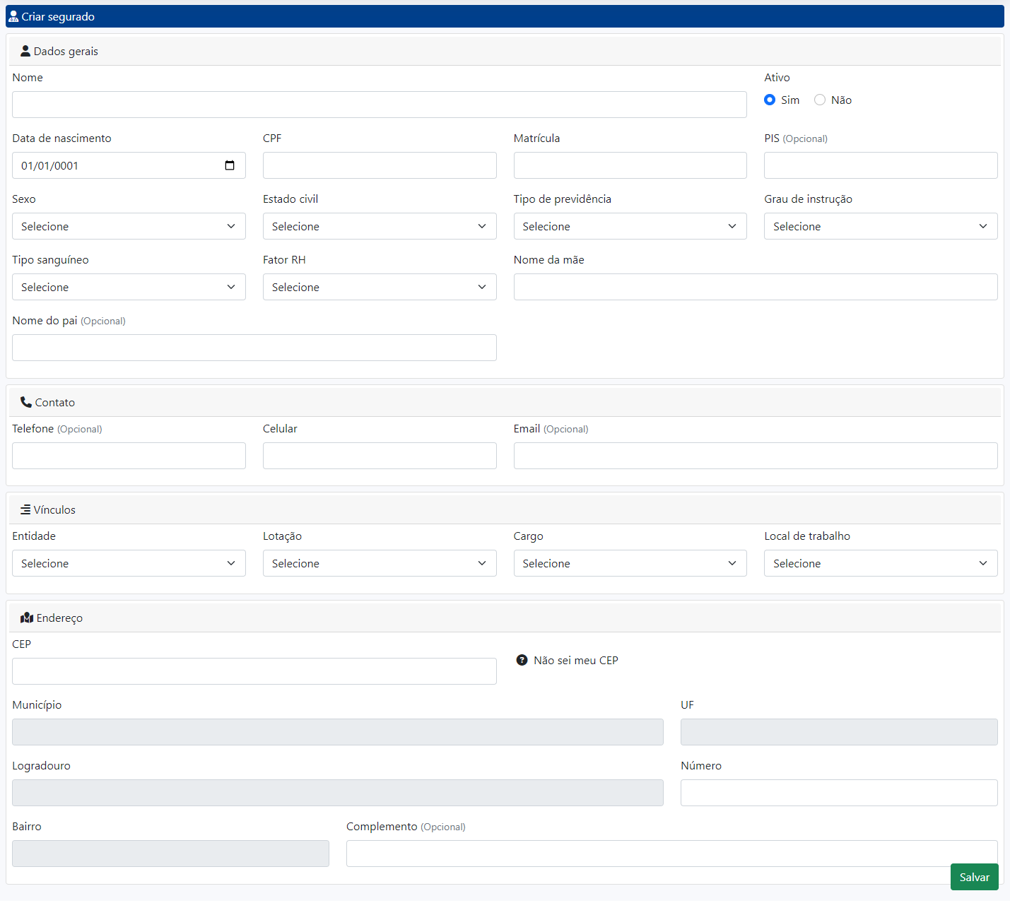Focus the Número input field
The image size is (1010, 903).
(x=839, y=793)
